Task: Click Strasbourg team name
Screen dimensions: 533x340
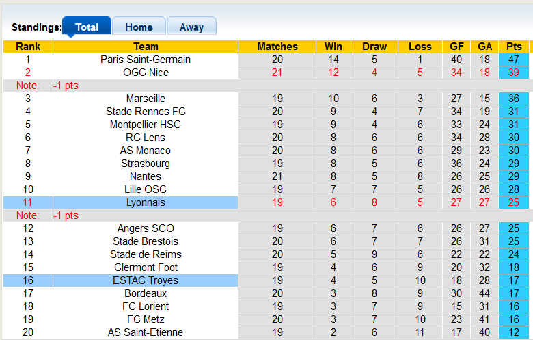Action: [146, 164]
